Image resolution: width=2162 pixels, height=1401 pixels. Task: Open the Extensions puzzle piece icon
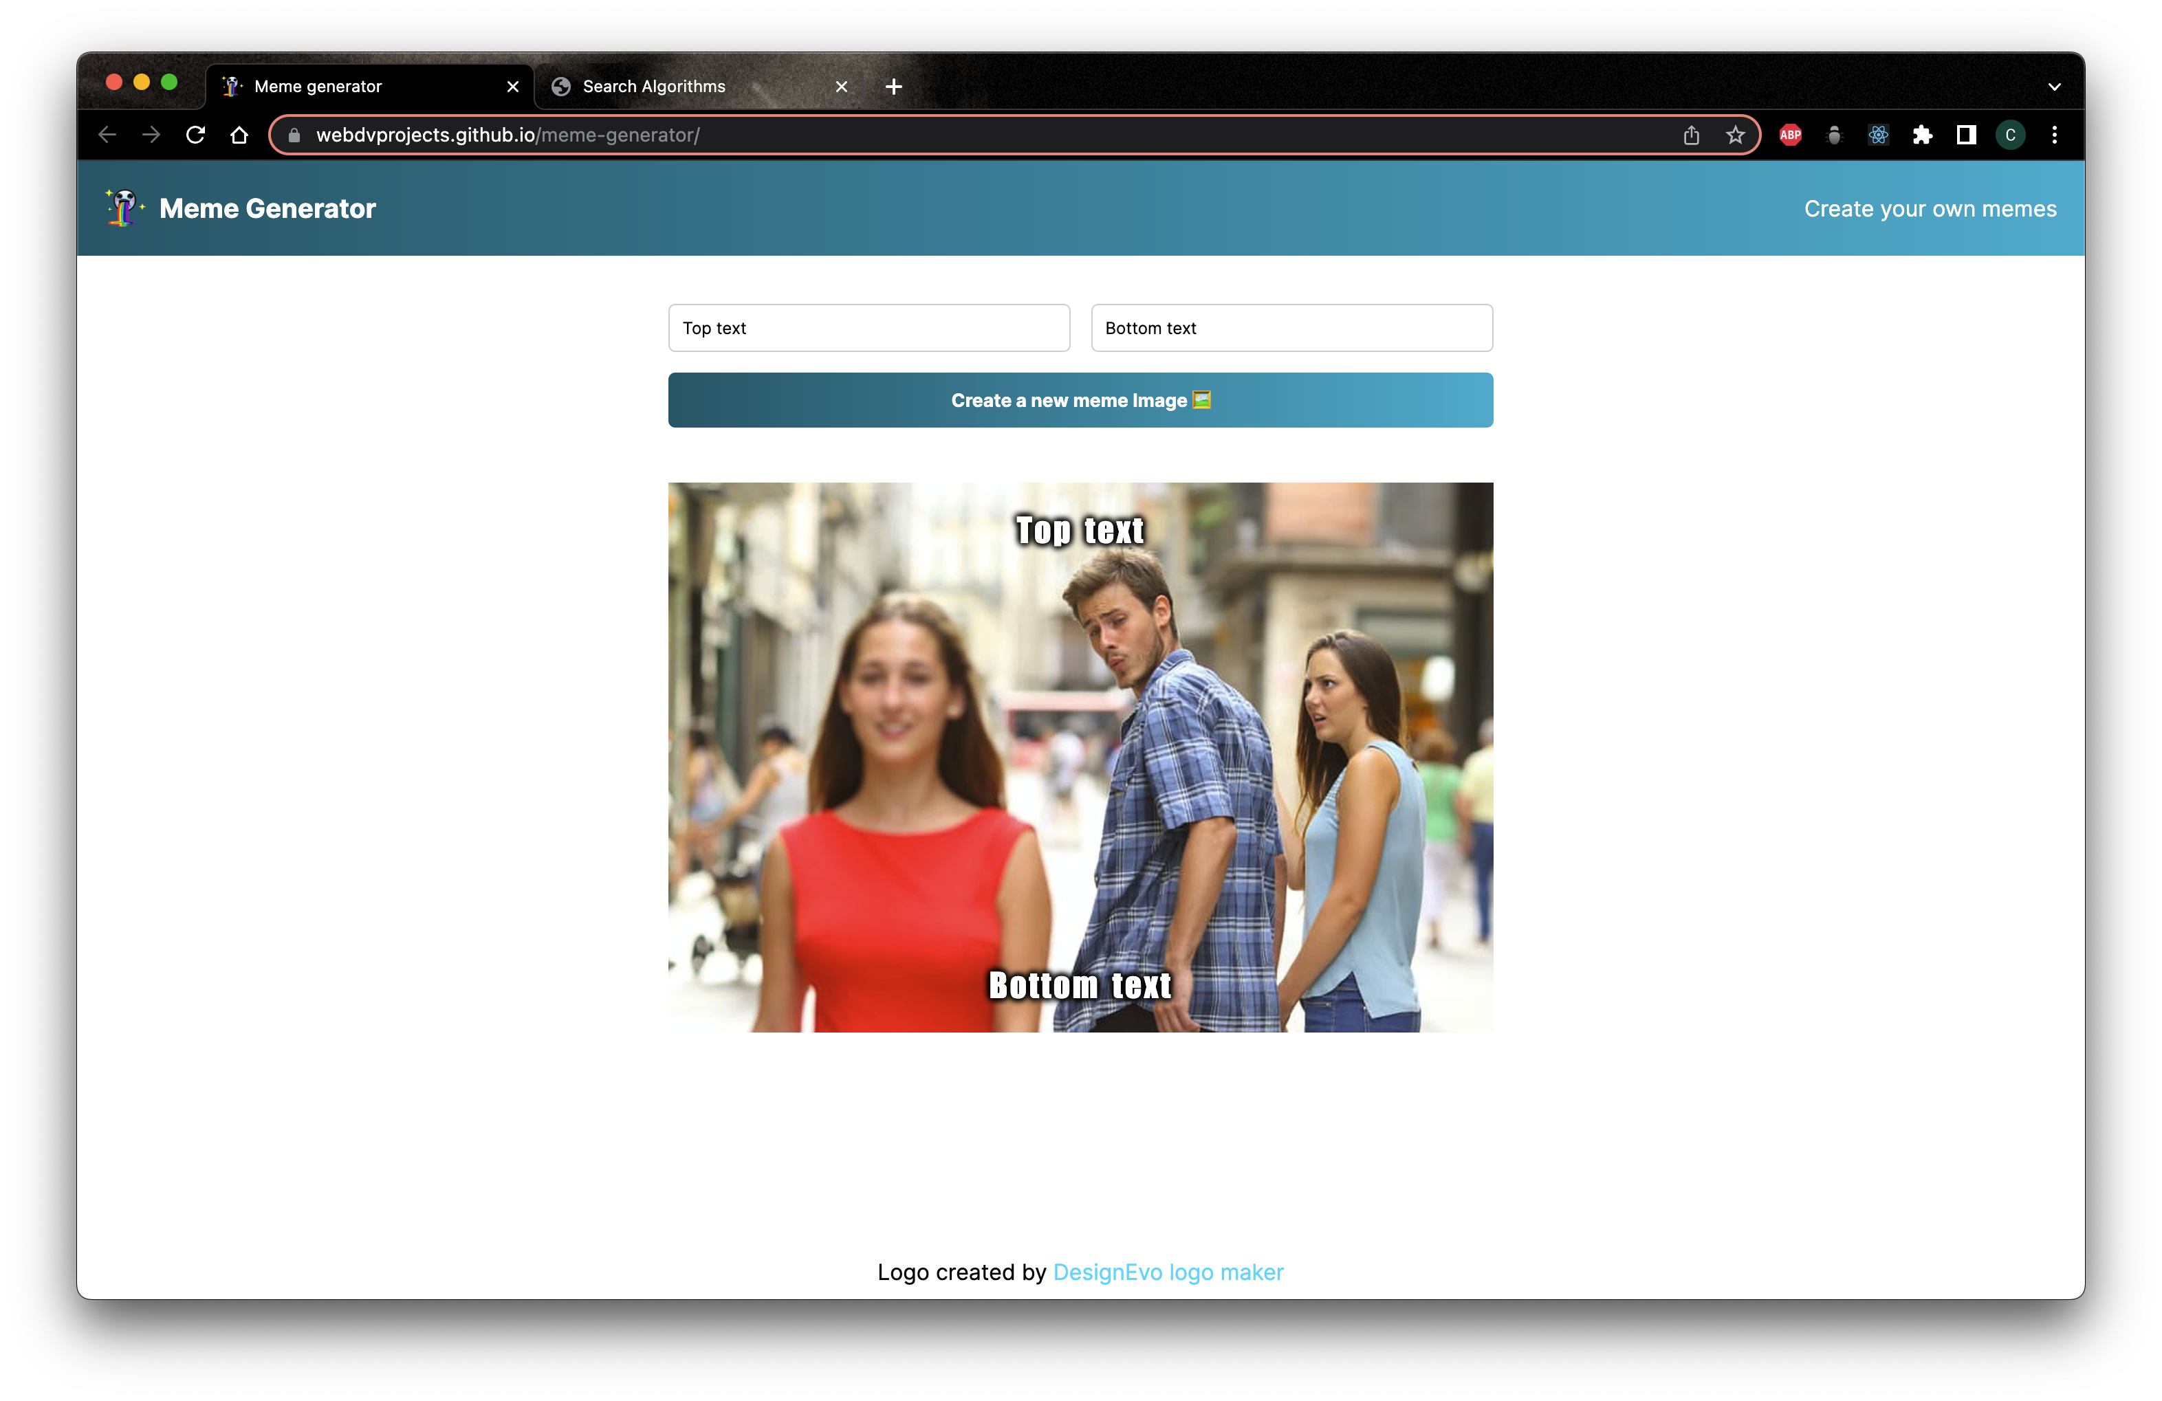(x=1922, y=135)
